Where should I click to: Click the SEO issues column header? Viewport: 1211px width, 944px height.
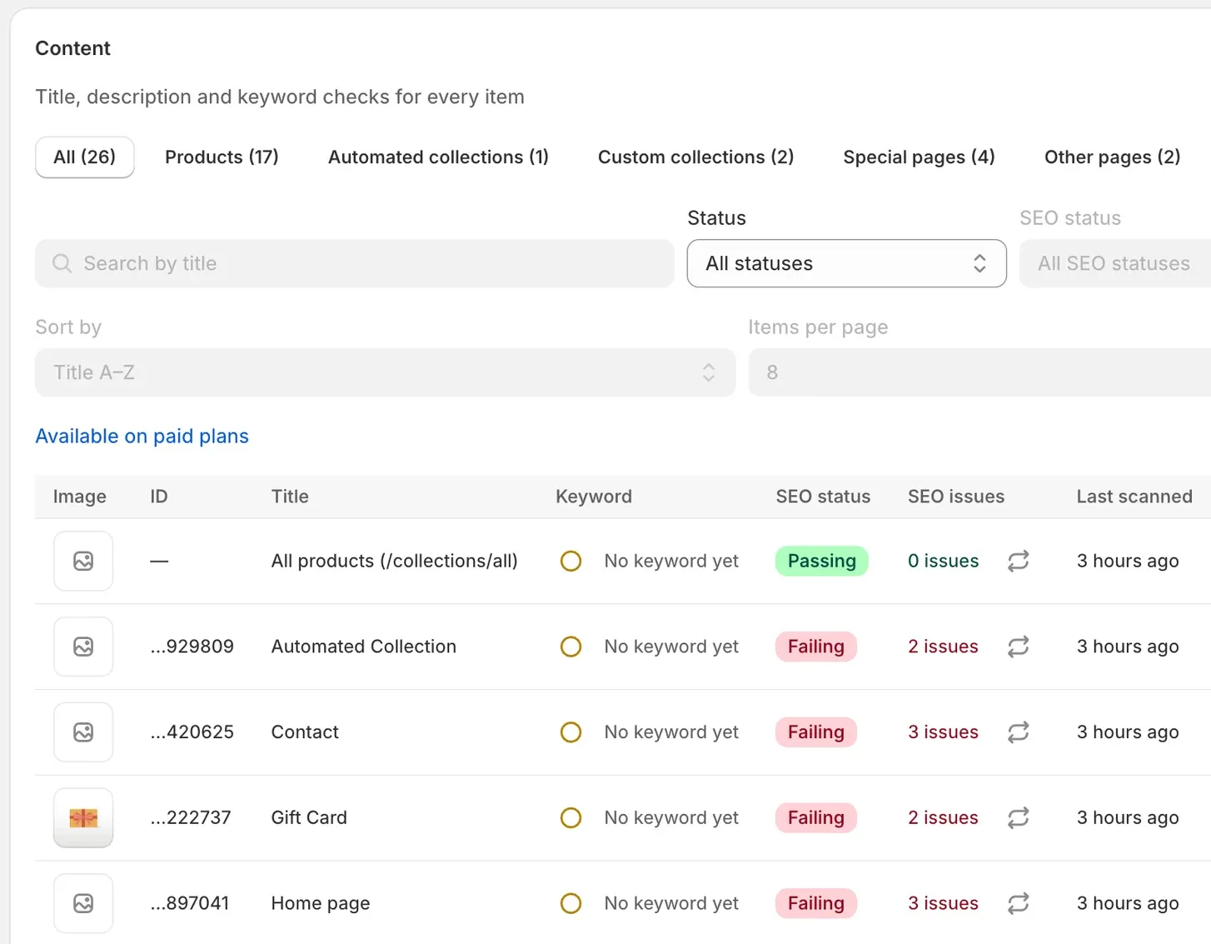pos(956,497)
